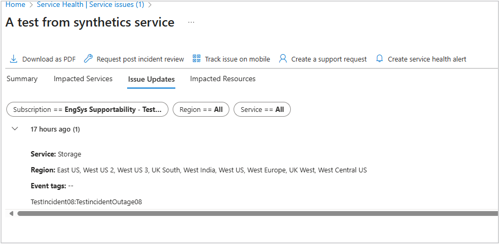The height and width of the screenshot is (244, 499).
Task: Click the Request post incident review button
Action: 140,59
